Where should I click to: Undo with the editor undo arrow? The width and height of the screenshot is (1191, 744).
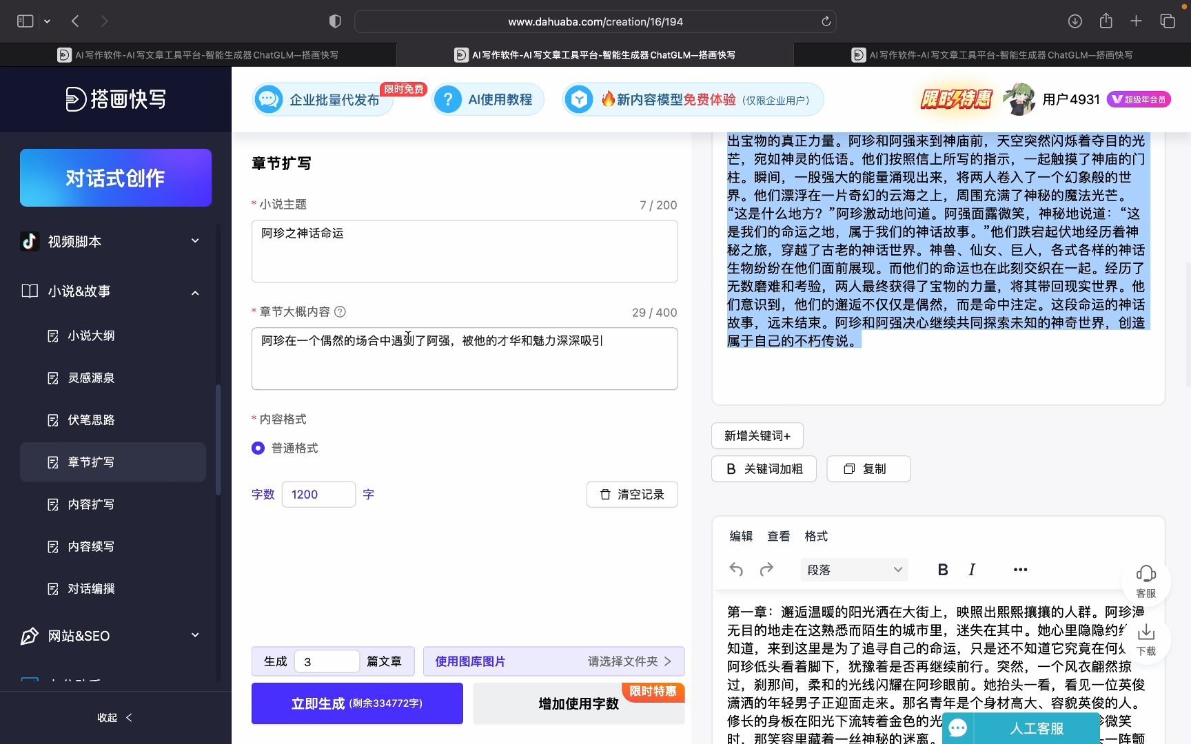pyautogui.click(x=736, y=570)
